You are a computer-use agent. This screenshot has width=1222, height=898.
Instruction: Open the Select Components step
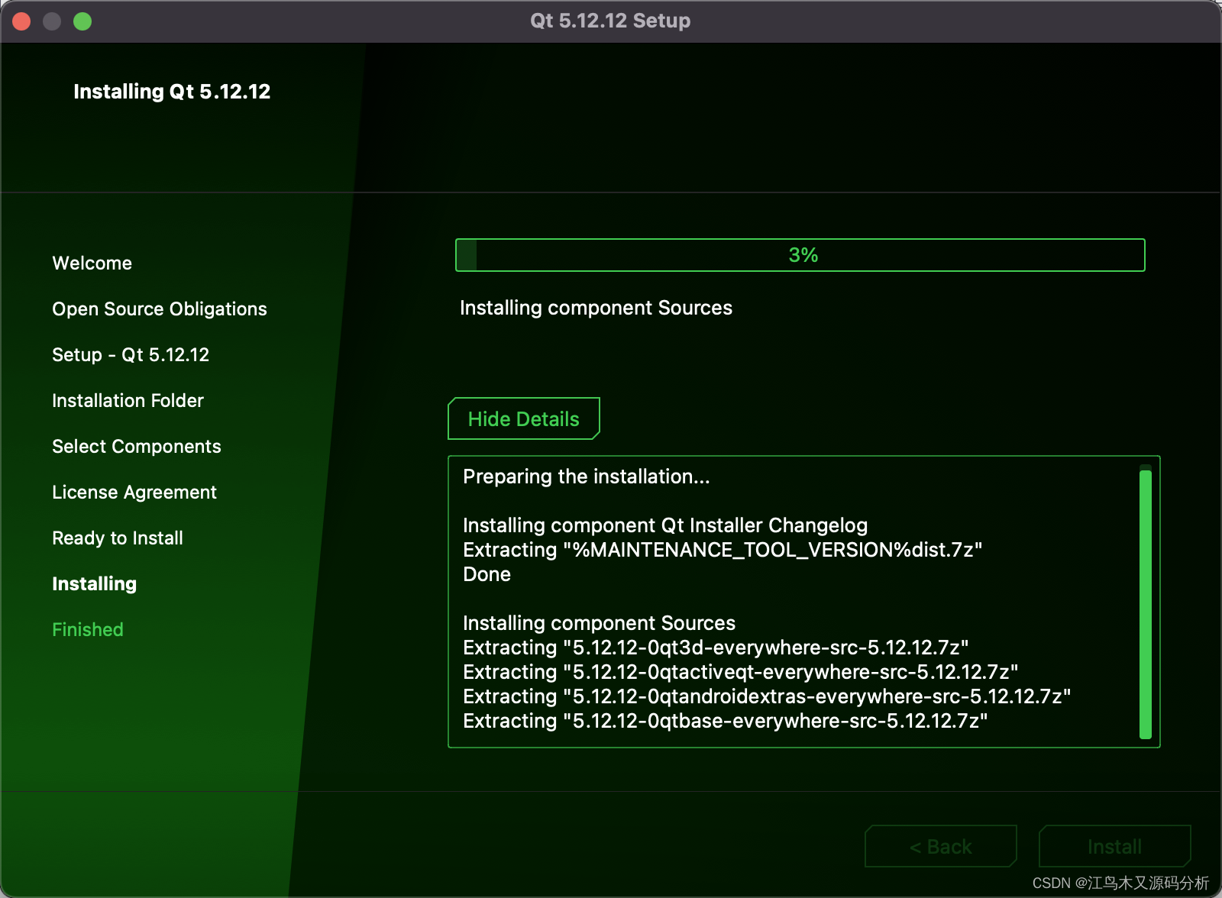point(136,446)
